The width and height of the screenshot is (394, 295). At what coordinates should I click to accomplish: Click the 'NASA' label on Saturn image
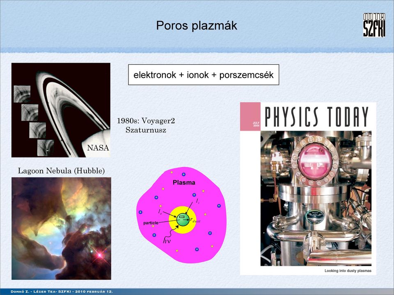click(98, 148)
